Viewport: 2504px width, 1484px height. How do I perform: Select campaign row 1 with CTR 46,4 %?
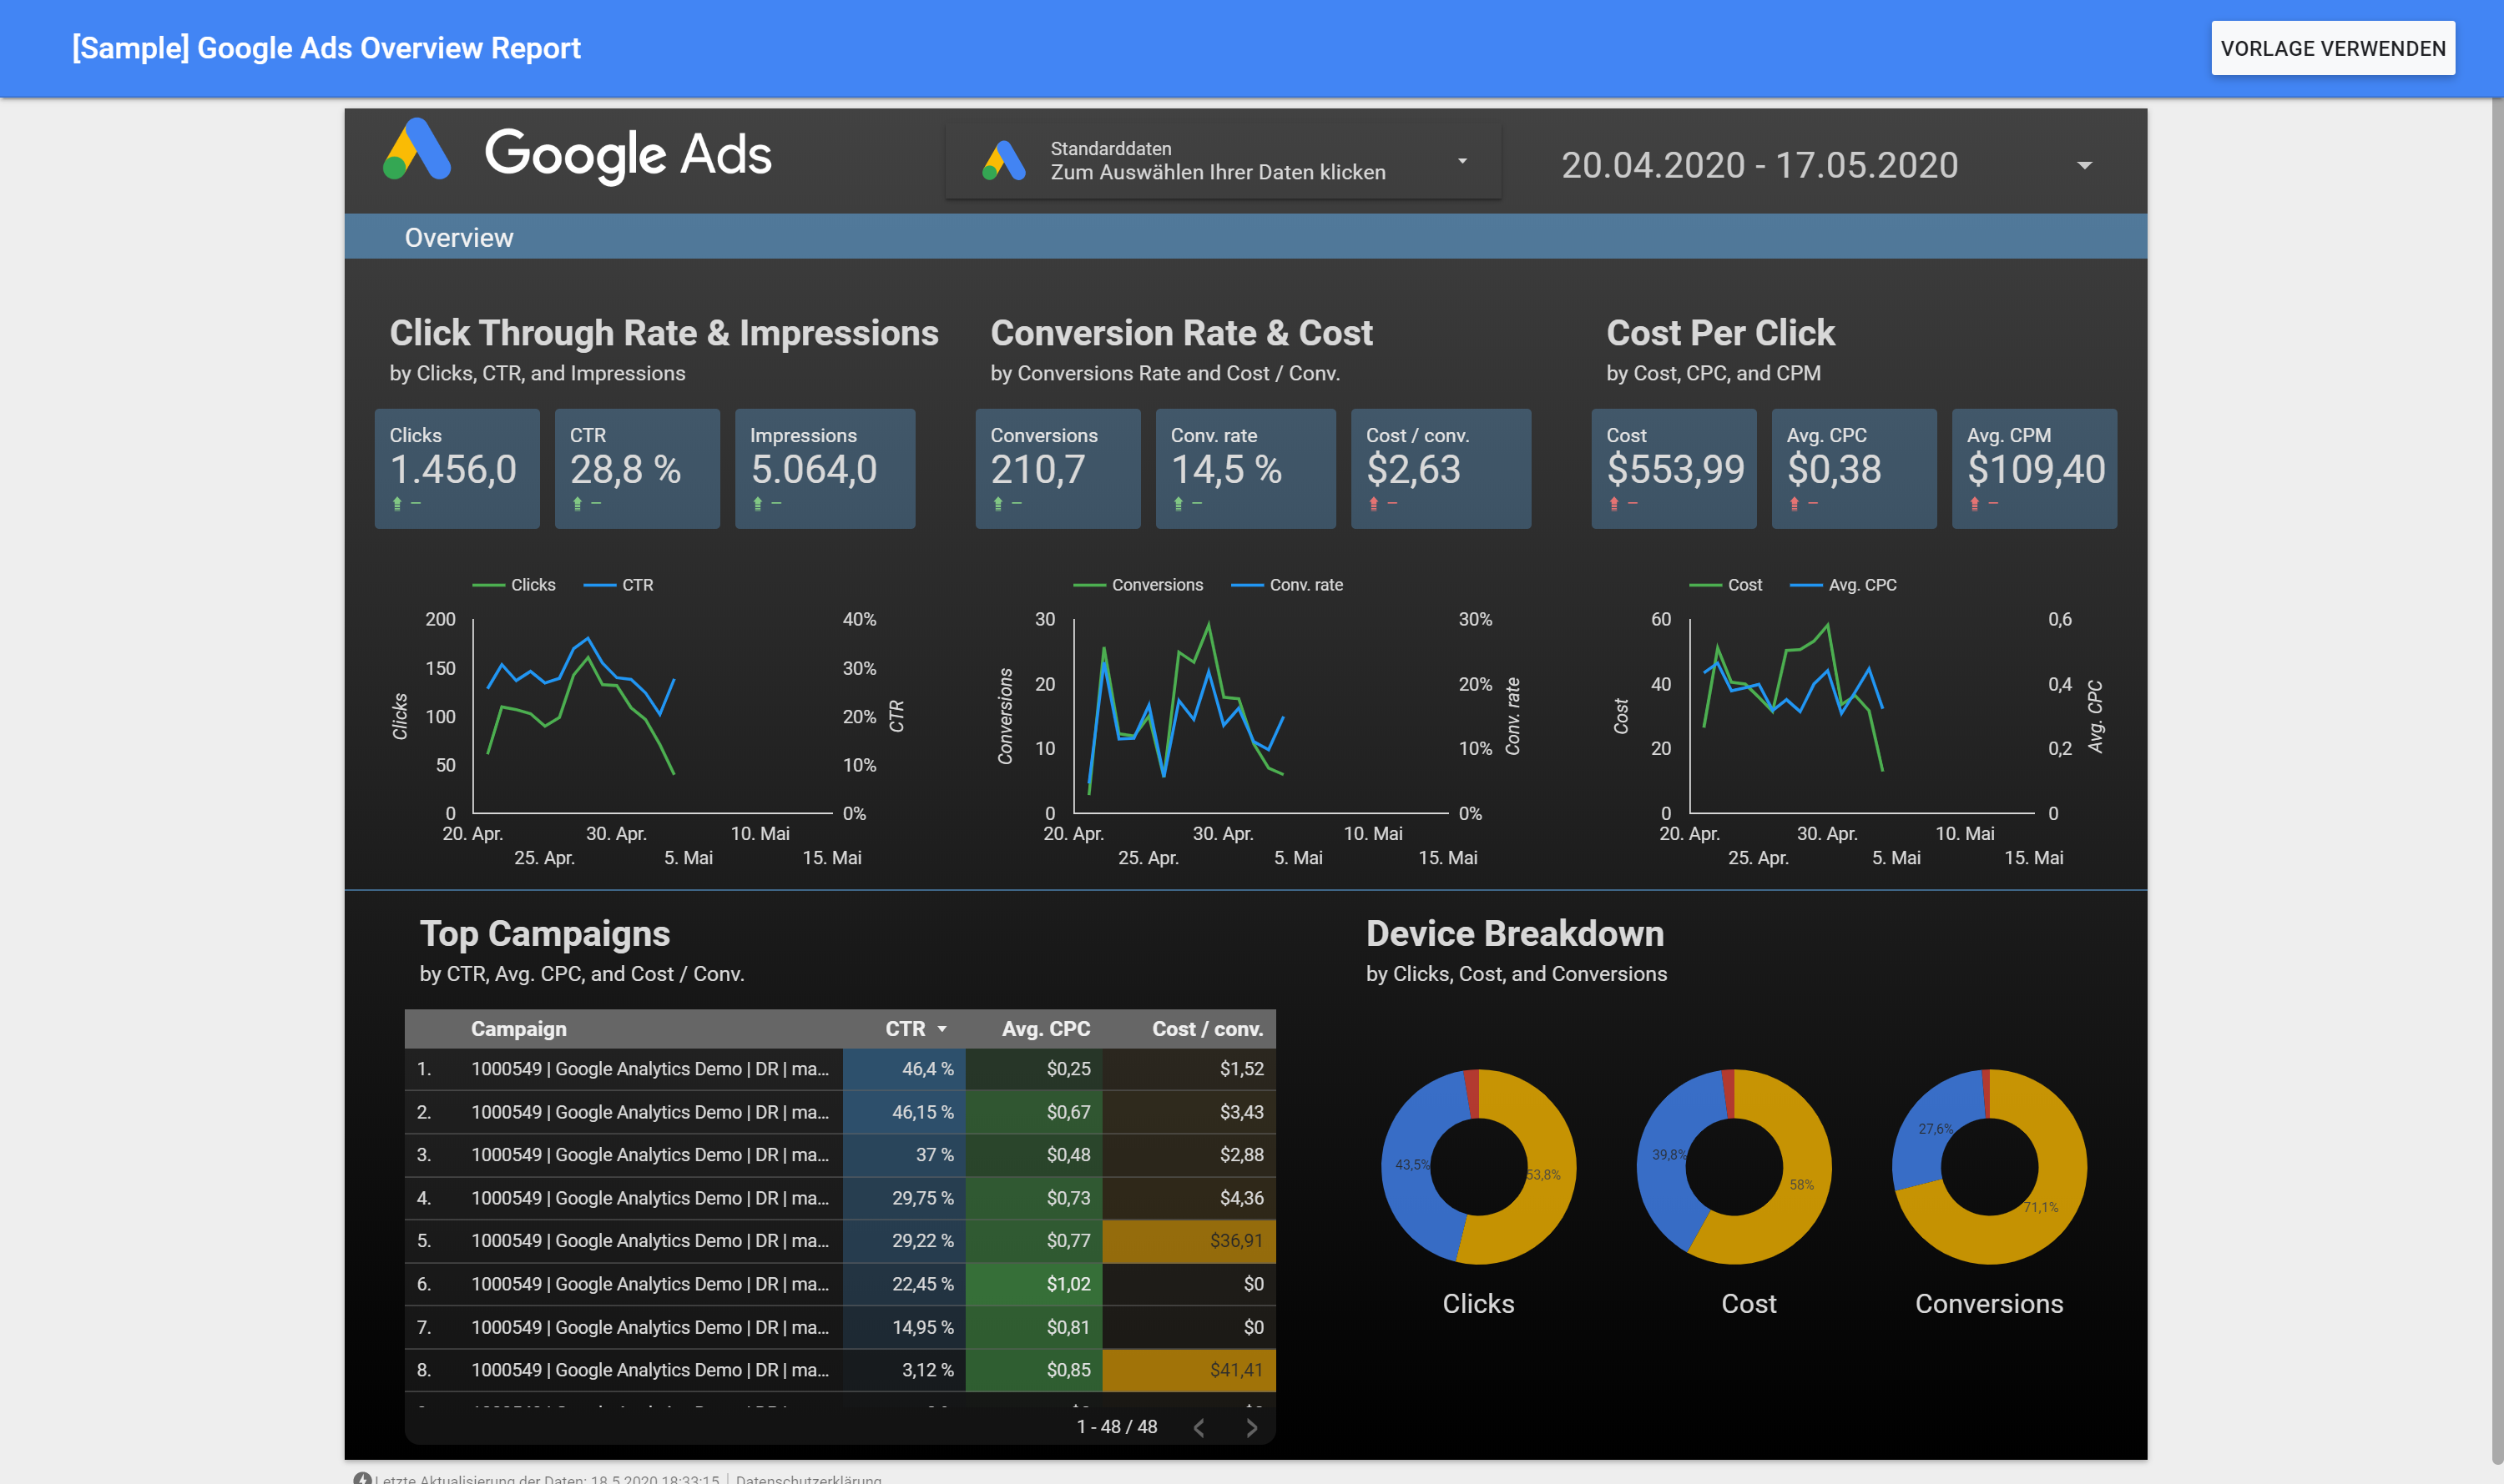click(840, 1069)
